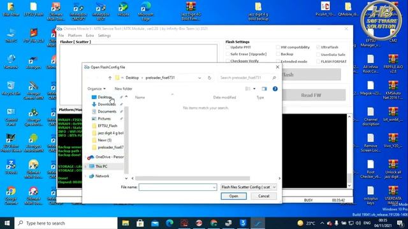Viewport: 408px width, 229px height.
Task: Open Platform menu in MTK Service Tool
Action: [x=75, y=36]
